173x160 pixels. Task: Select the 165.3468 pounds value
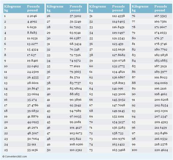pyautogui.click(x=119, y=150)
